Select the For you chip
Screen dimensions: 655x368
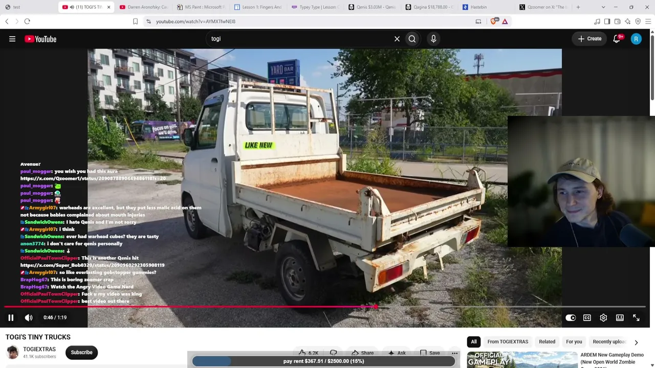574,342
